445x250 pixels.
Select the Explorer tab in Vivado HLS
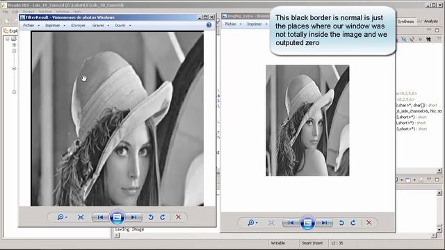point(11,31)
